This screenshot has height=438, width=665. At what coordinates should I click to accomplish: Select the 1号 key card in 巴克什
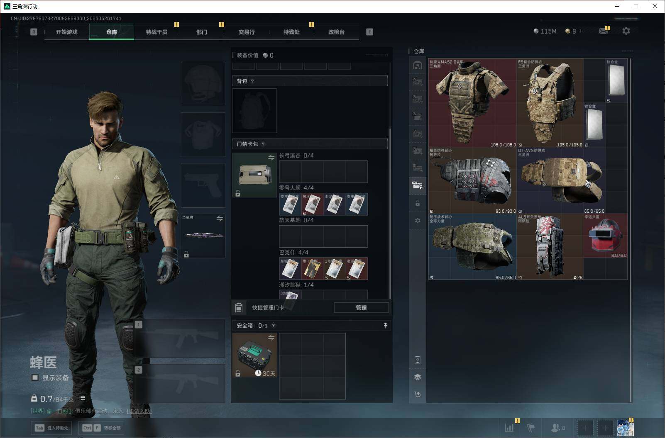point(335,269)
